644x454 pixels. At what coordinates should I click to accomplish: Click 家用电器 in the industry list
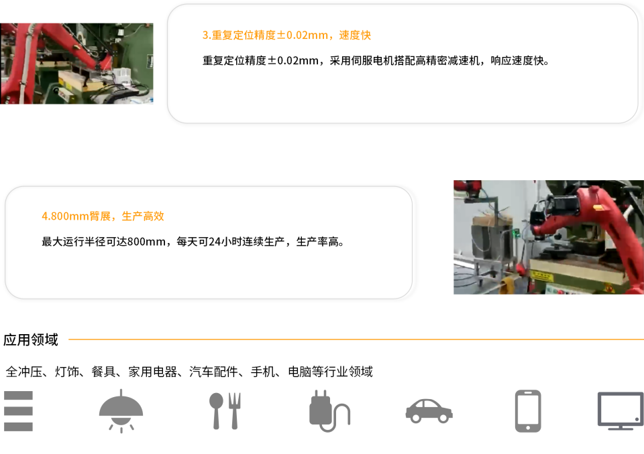[x=152, y=372]
